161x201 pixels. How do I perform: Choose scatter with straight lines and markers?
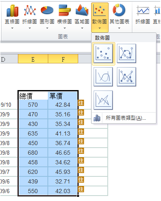(126, 77)
